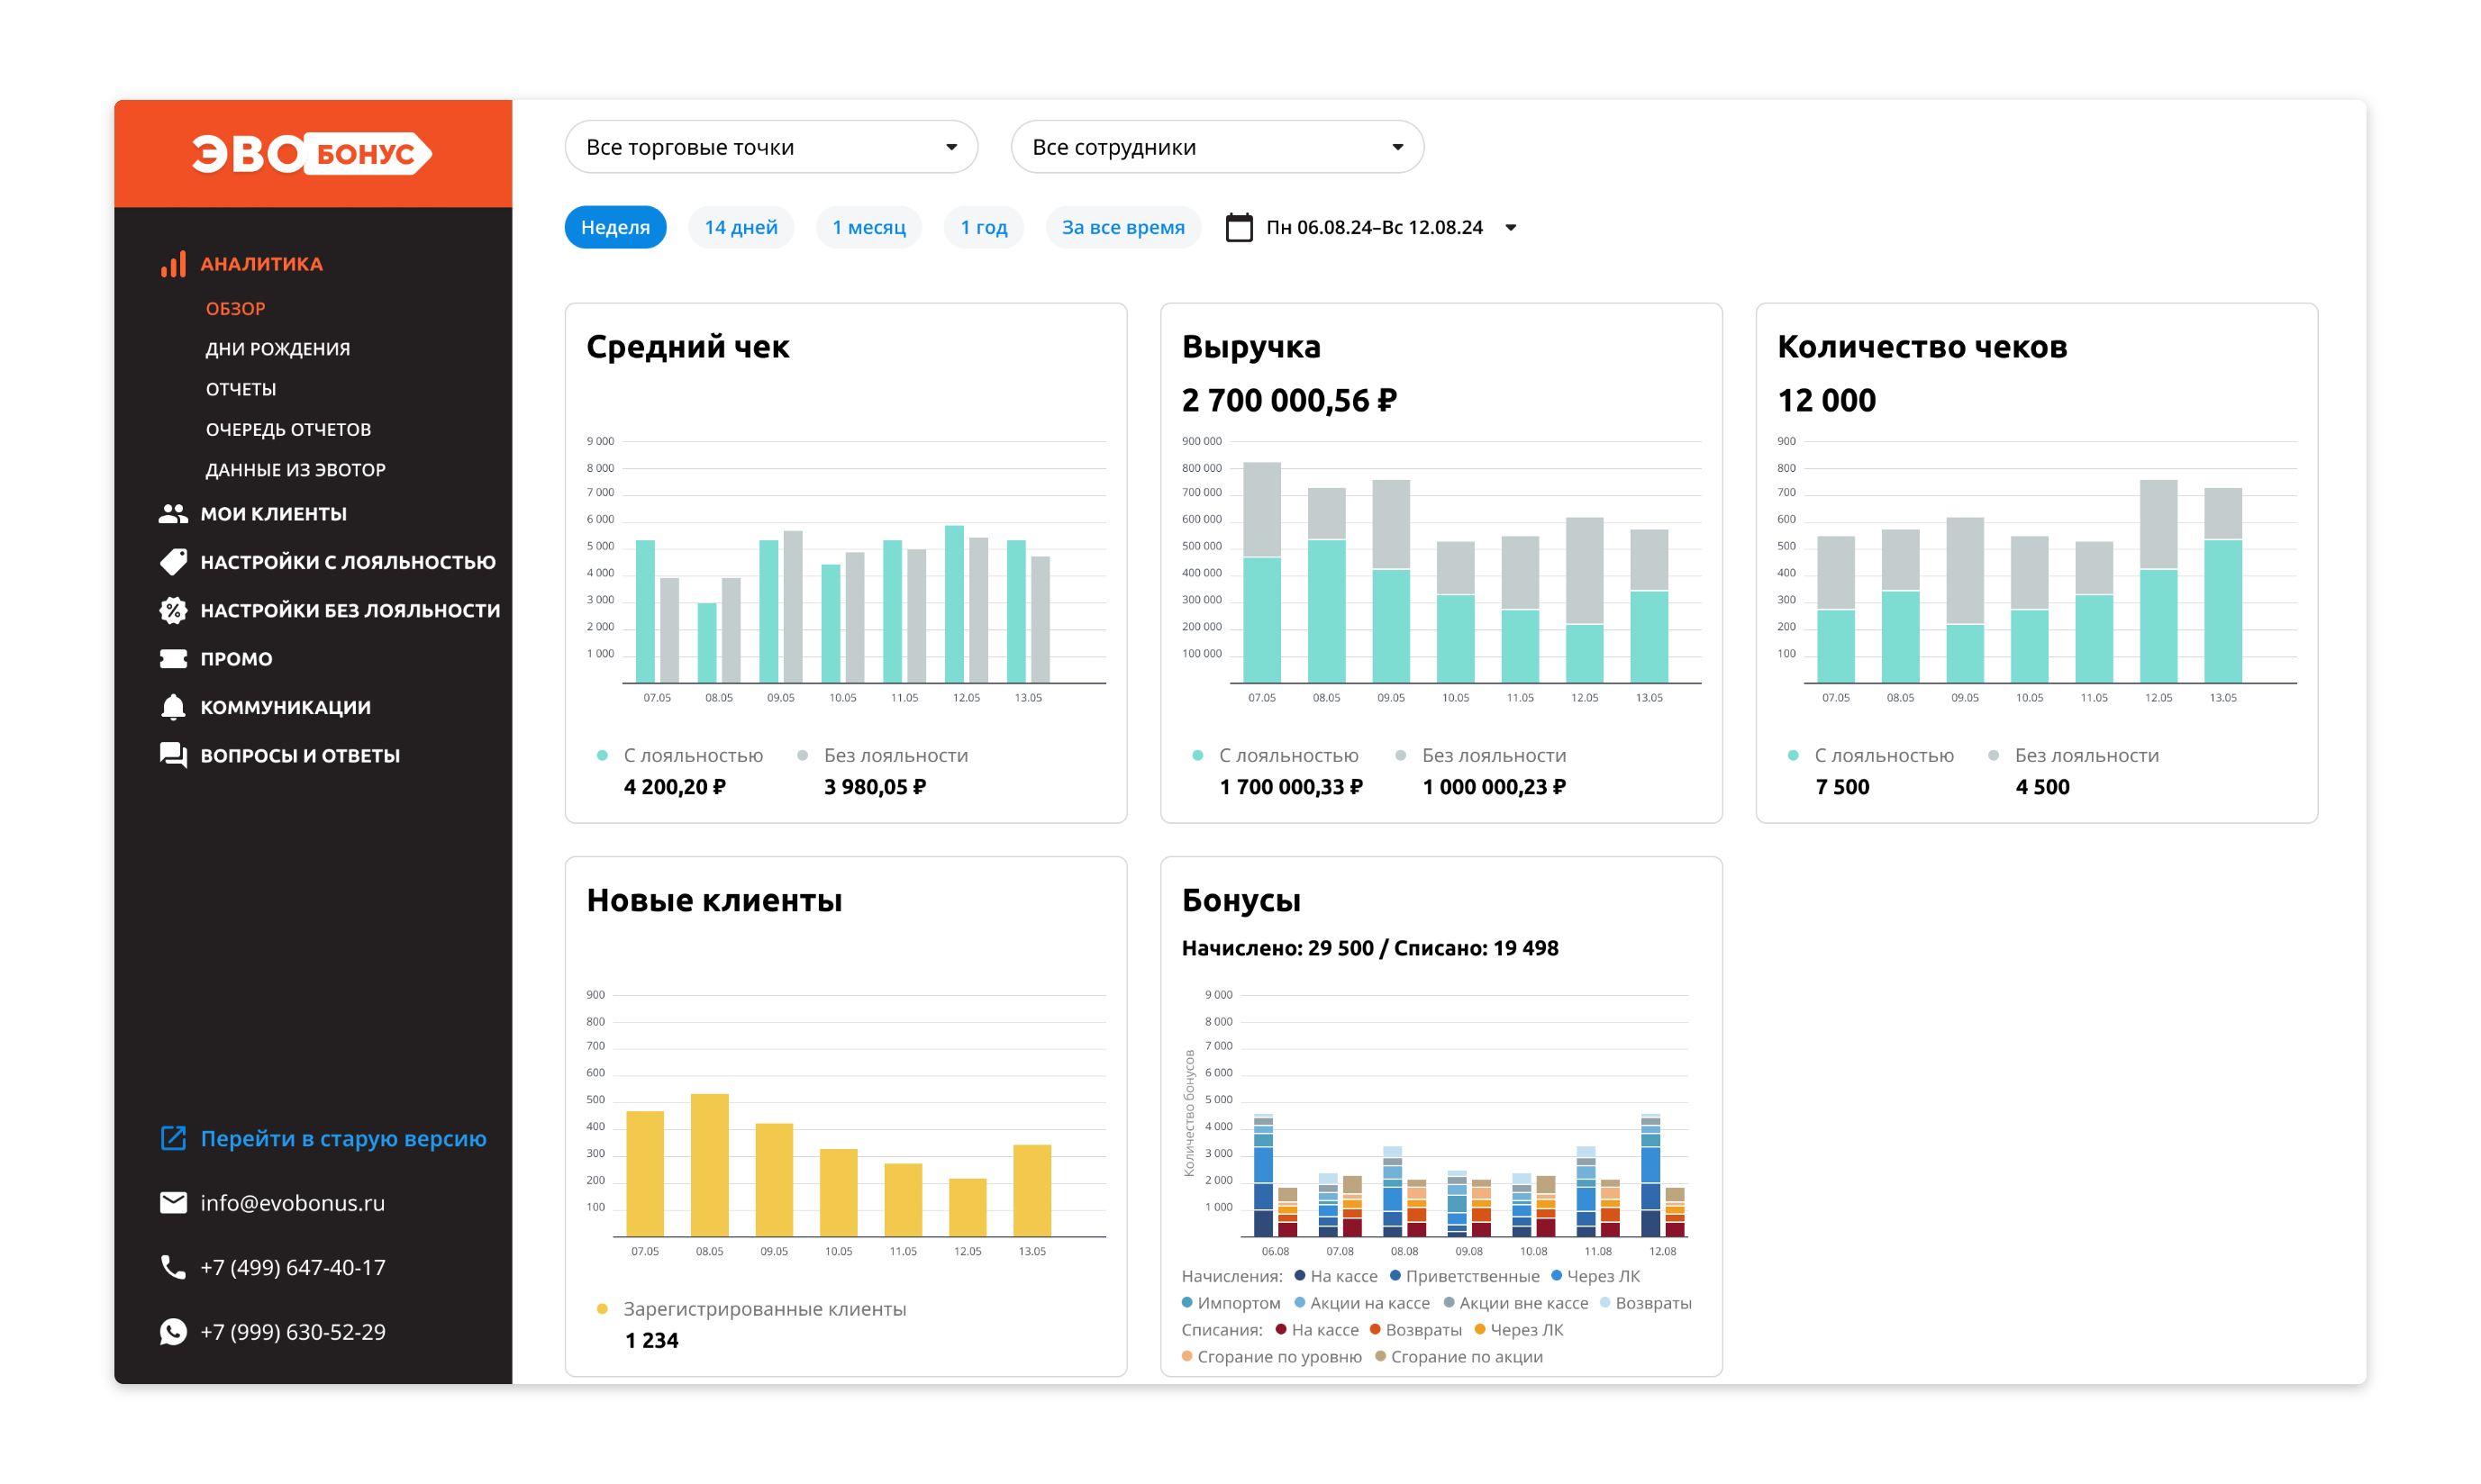This screenshot has height=1484, width=2481.
Task: Click Начислено: 29 500 / Списано: 19 498
Action: click(x=1369, y=947)
